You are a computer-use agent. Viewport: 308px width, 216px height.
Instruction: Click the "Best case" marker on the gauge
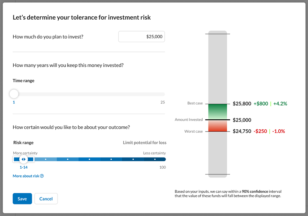[x=194, y=103]
